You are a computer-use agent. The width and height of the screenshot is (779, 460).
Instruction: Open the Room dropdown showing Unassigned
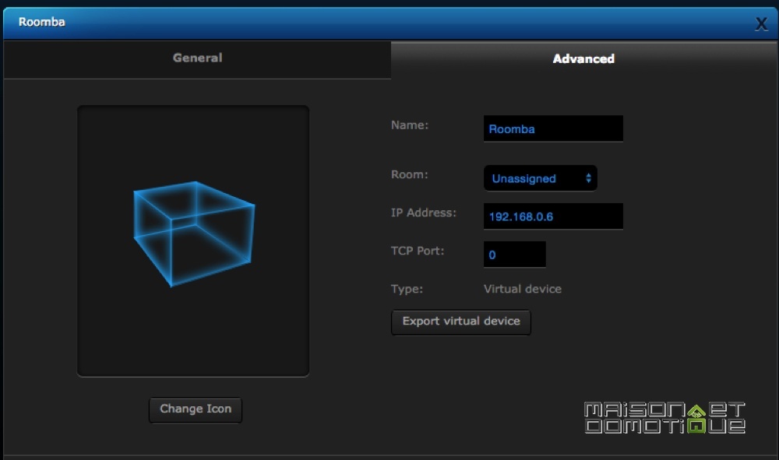540,178
